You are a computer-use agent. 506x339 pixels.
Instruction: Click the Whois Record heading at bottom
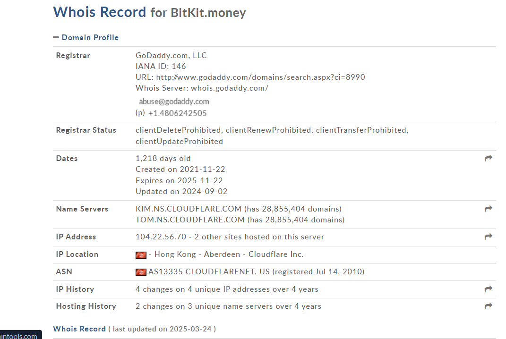pyautogui.click(x=79, y=329)
